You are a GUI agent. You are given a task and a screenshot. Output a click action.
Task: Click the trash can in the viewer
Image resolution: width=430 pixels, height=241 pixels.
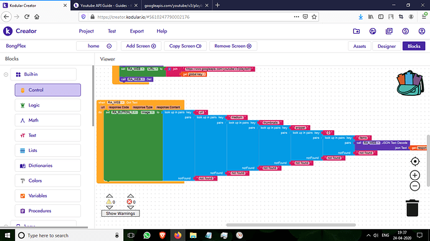tap(412, 208)
